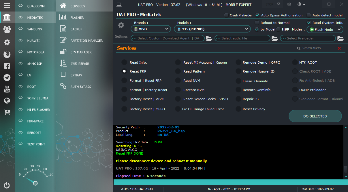The image size is (348, 192).
Task: Select Read Info. radio option
Action: (124, 62)
